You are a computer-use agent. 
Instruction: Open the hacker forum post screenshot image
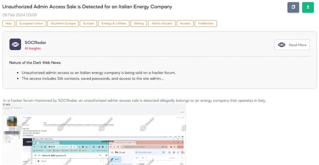point(94,134)
